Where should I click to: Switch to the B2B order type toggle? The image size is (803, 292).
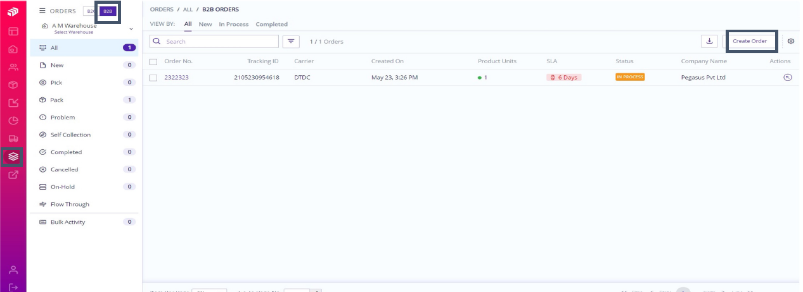click(108, 11)
